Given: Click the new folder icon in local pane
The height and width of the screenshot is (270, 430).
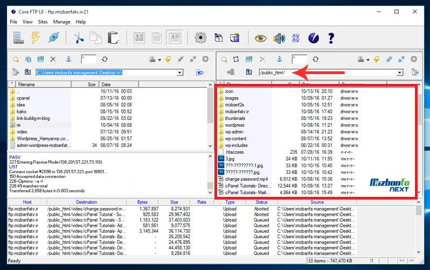Looking at the screenshot, I should [40, 59].
